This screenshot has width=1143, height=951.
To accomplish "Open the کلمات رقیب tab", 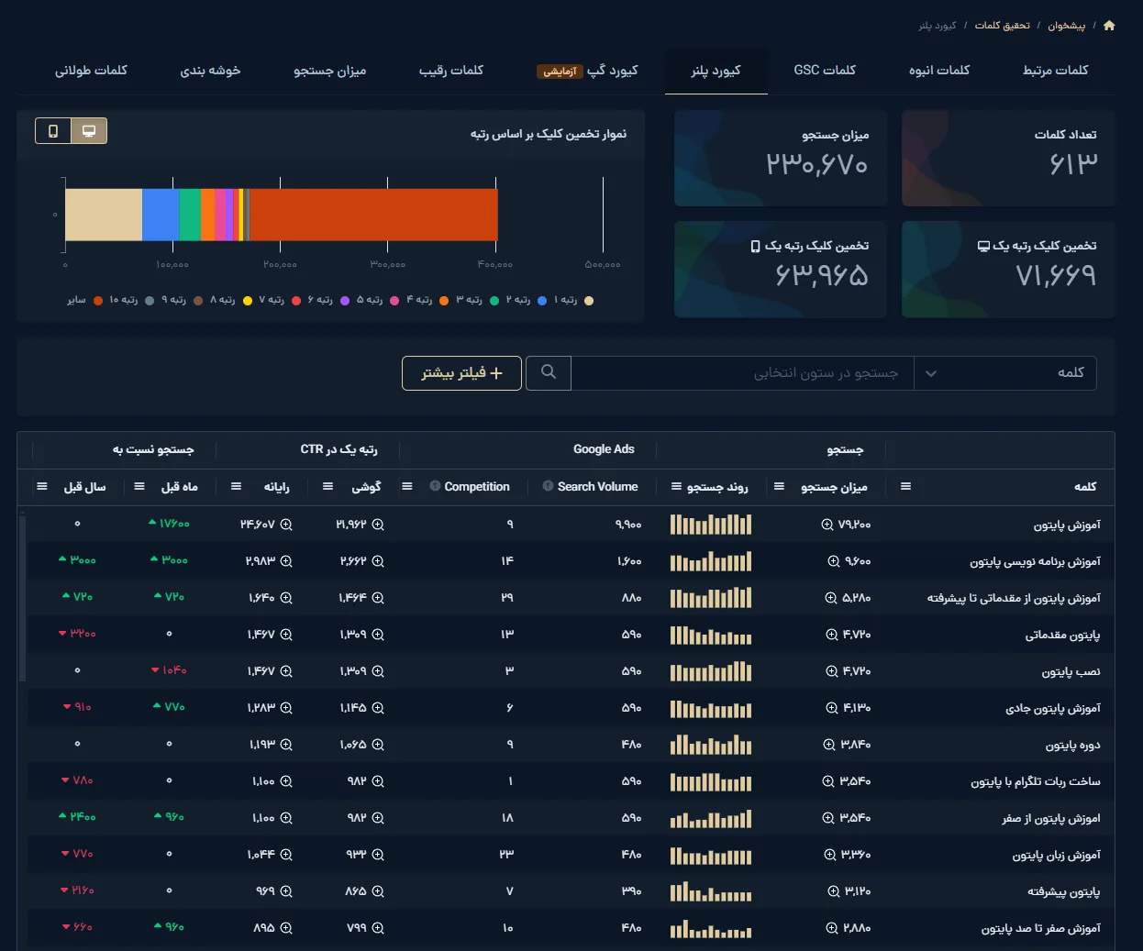I will [451, 71].
